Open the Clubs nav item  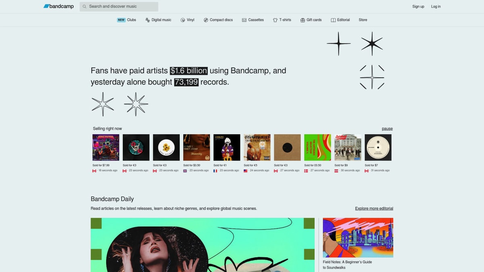click(x=131, y=19)
